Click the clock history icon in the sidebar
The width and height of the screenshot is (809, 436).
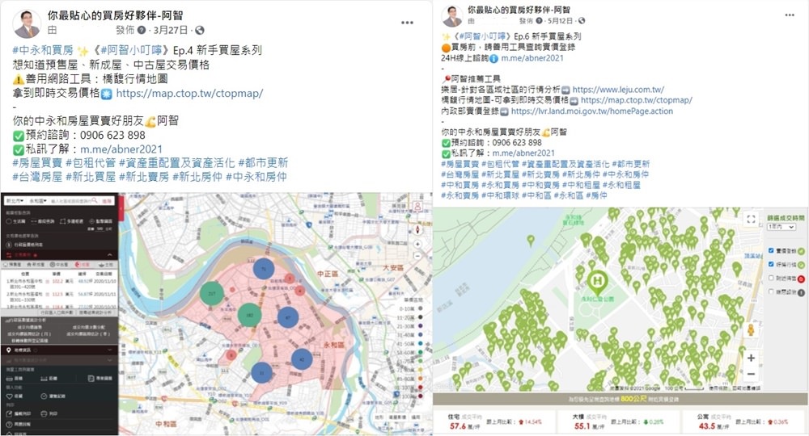click(x=44, y=396)
